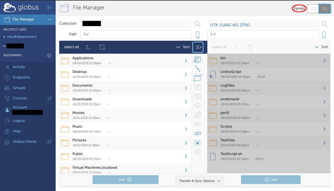This screenshot has height=191, width=334.
Task: Open Share permissions icon
Action: point(197,60)
